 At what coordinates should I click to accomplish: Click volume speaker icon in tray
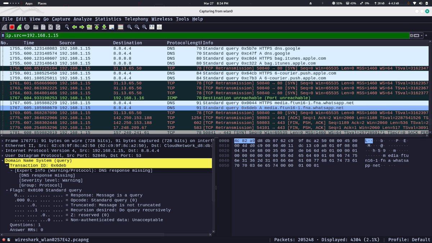click(x=421, y=3)
